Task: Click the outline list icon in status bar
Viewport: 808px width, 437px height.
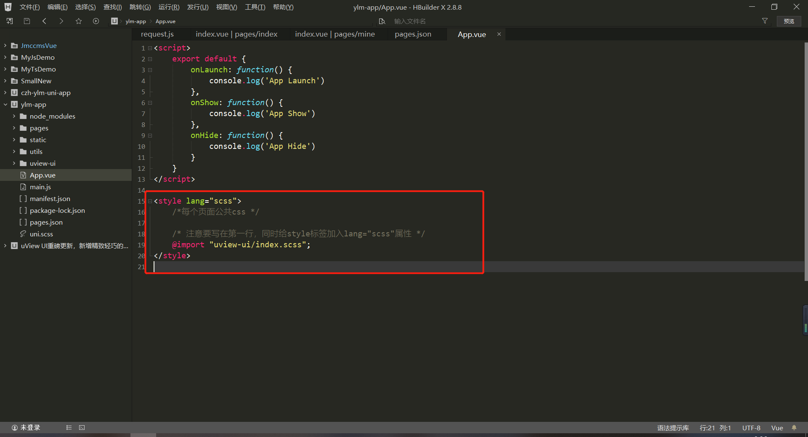Action: click(69, 428)
